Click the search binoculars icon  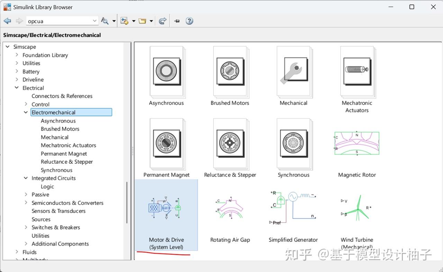coord(105,21)
